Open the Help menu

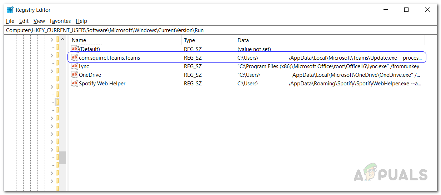(81, 21)
